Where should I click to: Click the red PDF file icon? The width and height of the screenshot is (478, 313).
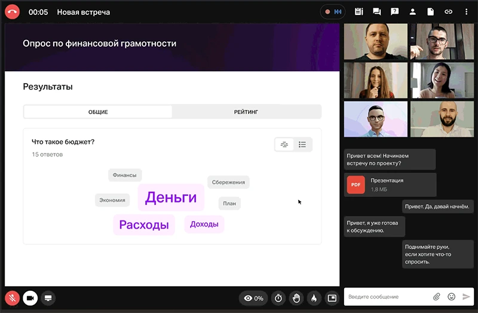pyautogui.click(x=356, y=185)
